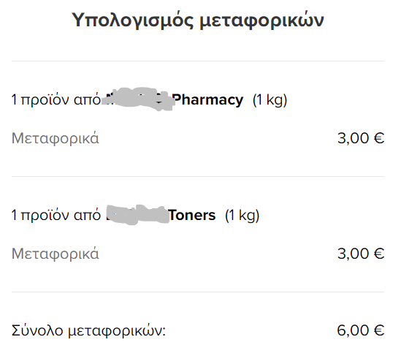Select the 3,00 € amount for Pharmacy
The image size is (401, 364).
click(361, 138)
